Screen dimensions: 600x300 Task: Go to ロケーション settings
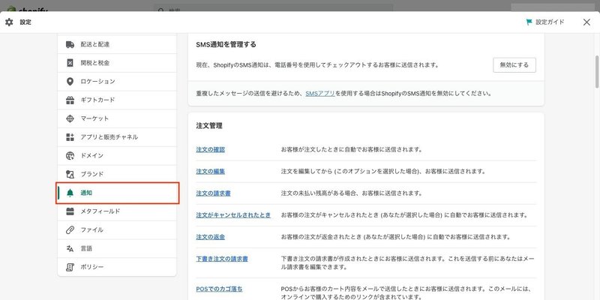pos(117,82)
